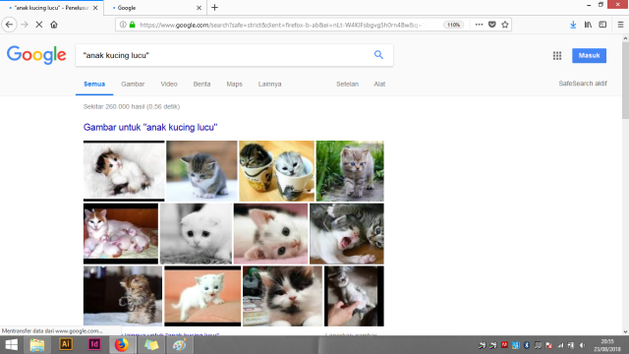Screen dimensions: 629x354
Task: Click the Google logo
Action: [36, 55]
